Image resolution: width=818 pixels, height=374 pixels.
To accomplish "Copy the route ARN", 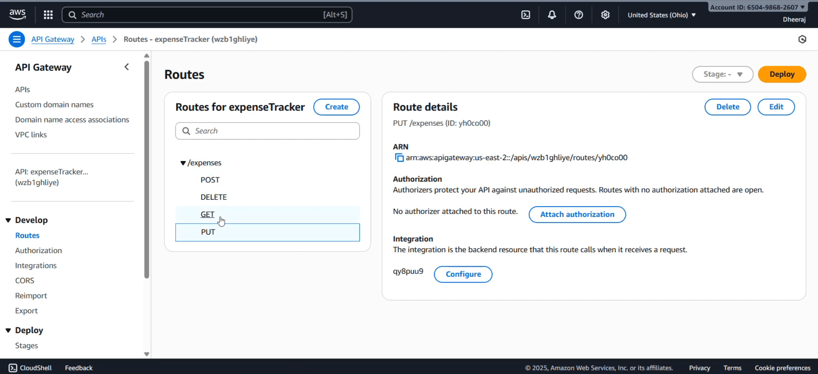I will [399, 158].
